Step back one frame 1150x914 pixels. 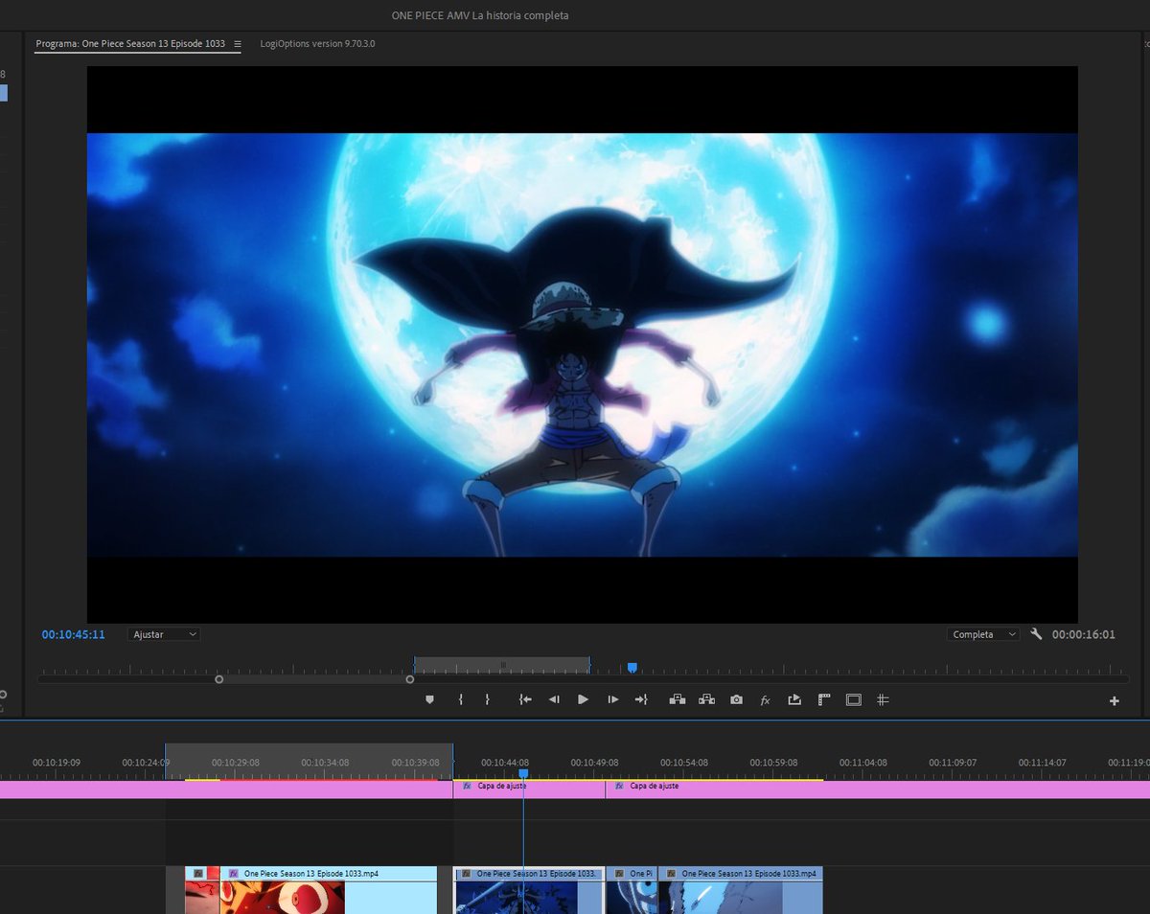tap(554, 700)
